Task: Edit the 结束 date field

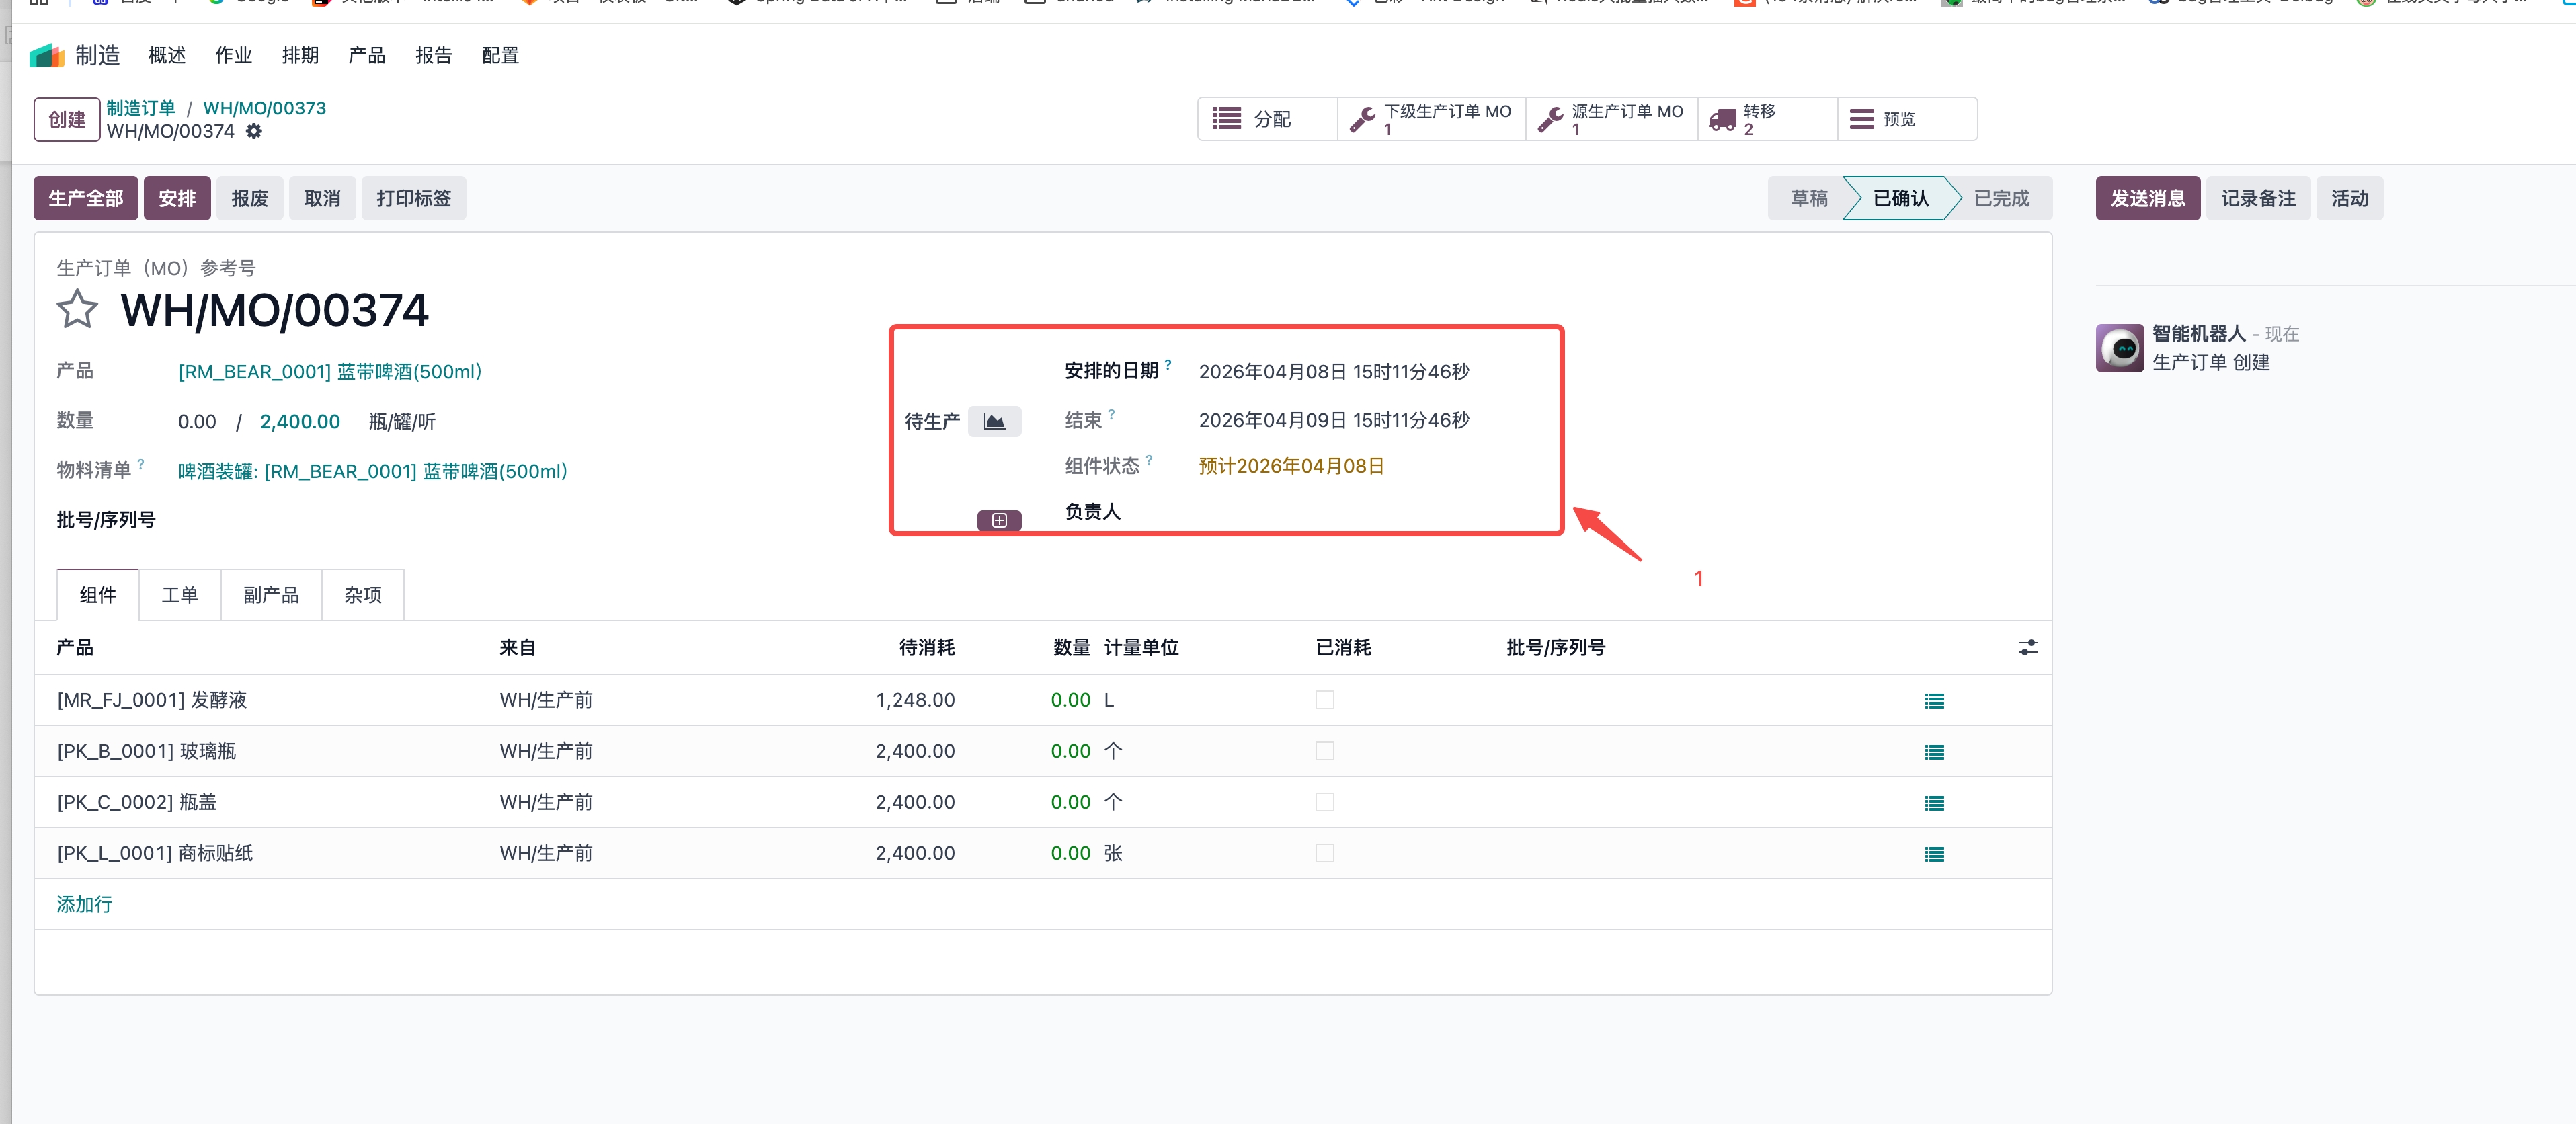Action: click(x=1334, y=420)
